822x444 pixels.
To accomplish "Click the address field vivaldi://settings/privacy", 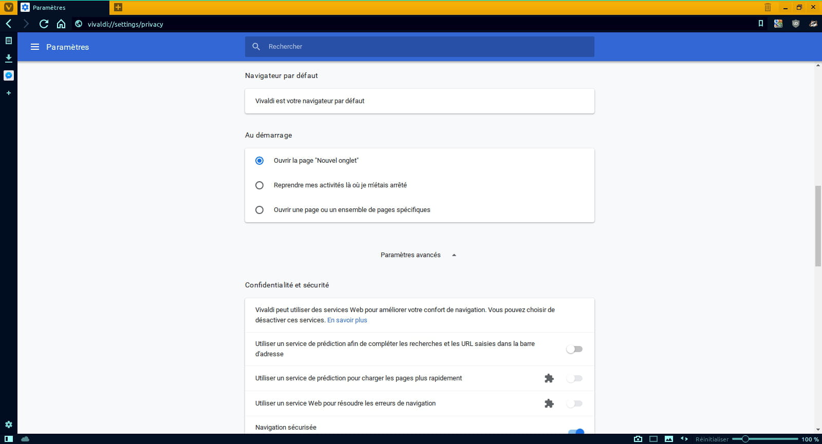I will click(x=125, y=24).
